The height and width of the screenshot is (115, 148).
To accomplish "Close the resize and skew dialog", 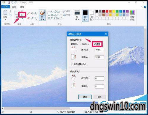I will [x=106, y=34].
